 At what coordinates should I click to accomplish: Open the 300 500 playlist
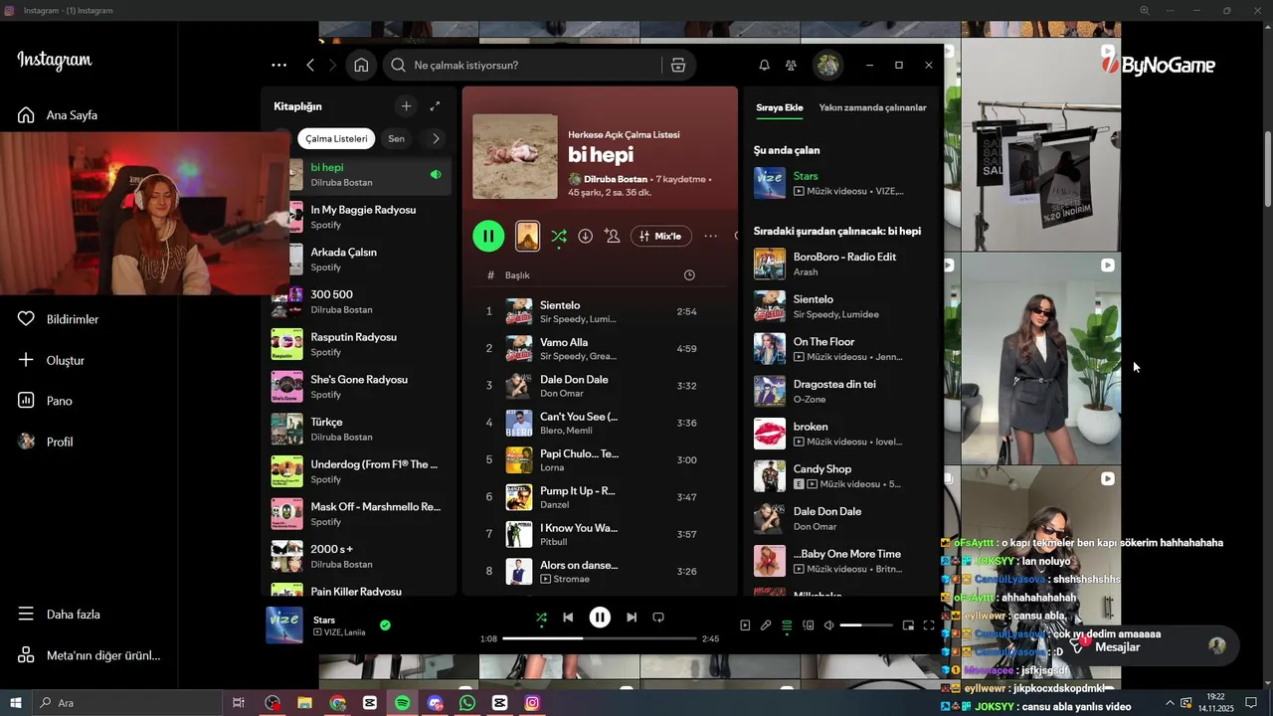click(x=361, y=302)
